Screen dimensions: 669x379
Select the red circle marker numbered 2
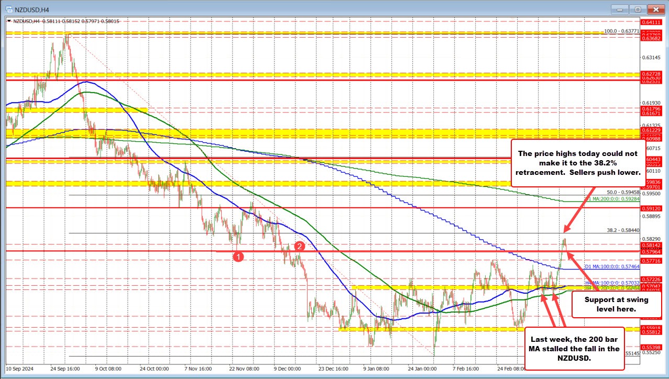click(299, 246)
